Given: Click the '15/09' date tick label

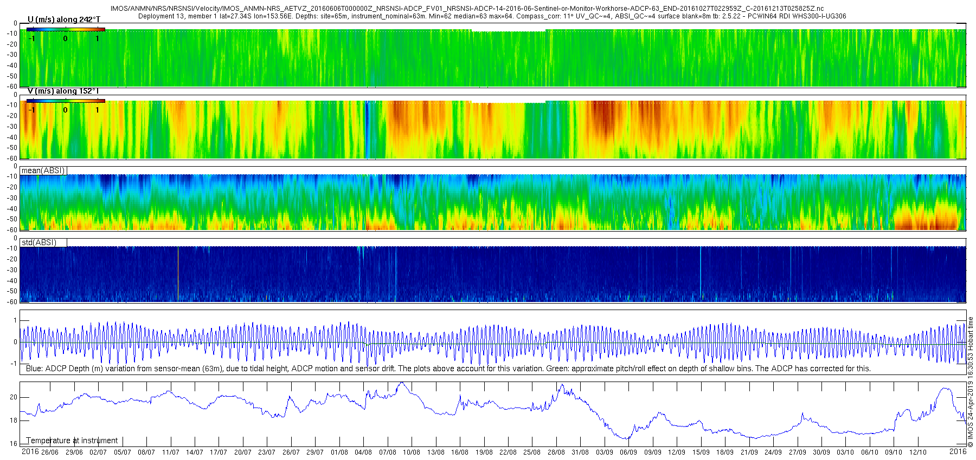Looking at the screenshot, I should tap(701, 452).
